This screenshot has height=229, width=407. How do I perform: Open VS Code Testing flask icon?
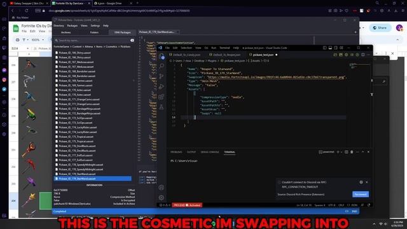click(x=161, y=107)
